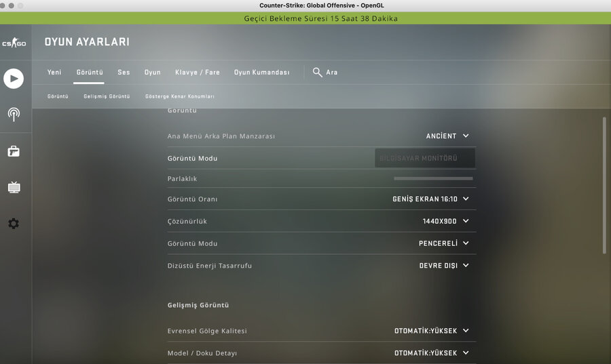Screen dimensions: 611x364
Task: Click the Ara search field
Action: pyautogui.click(x=332, y=73)
